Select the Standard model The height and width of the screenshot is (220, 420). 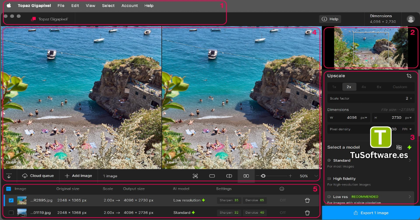click(369, 163)
